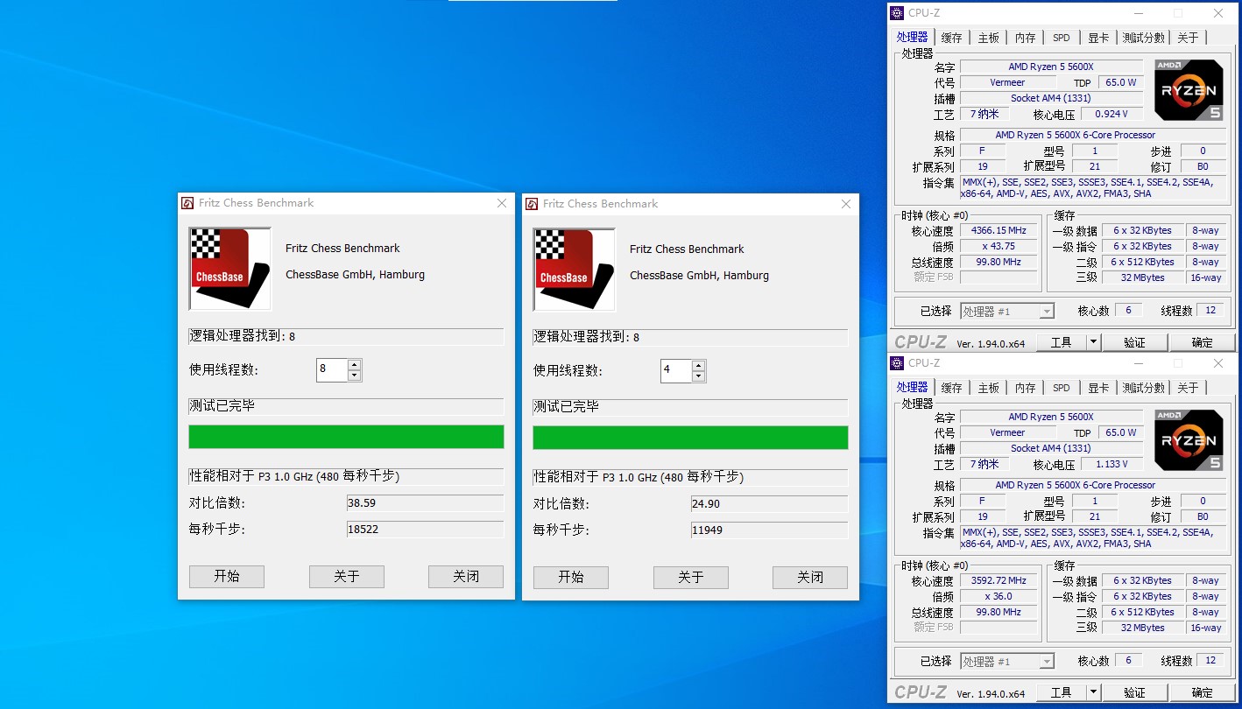Click the 每秒千步 result 11949
This screenshot has height=709, width=1242.
coord(770,530)
